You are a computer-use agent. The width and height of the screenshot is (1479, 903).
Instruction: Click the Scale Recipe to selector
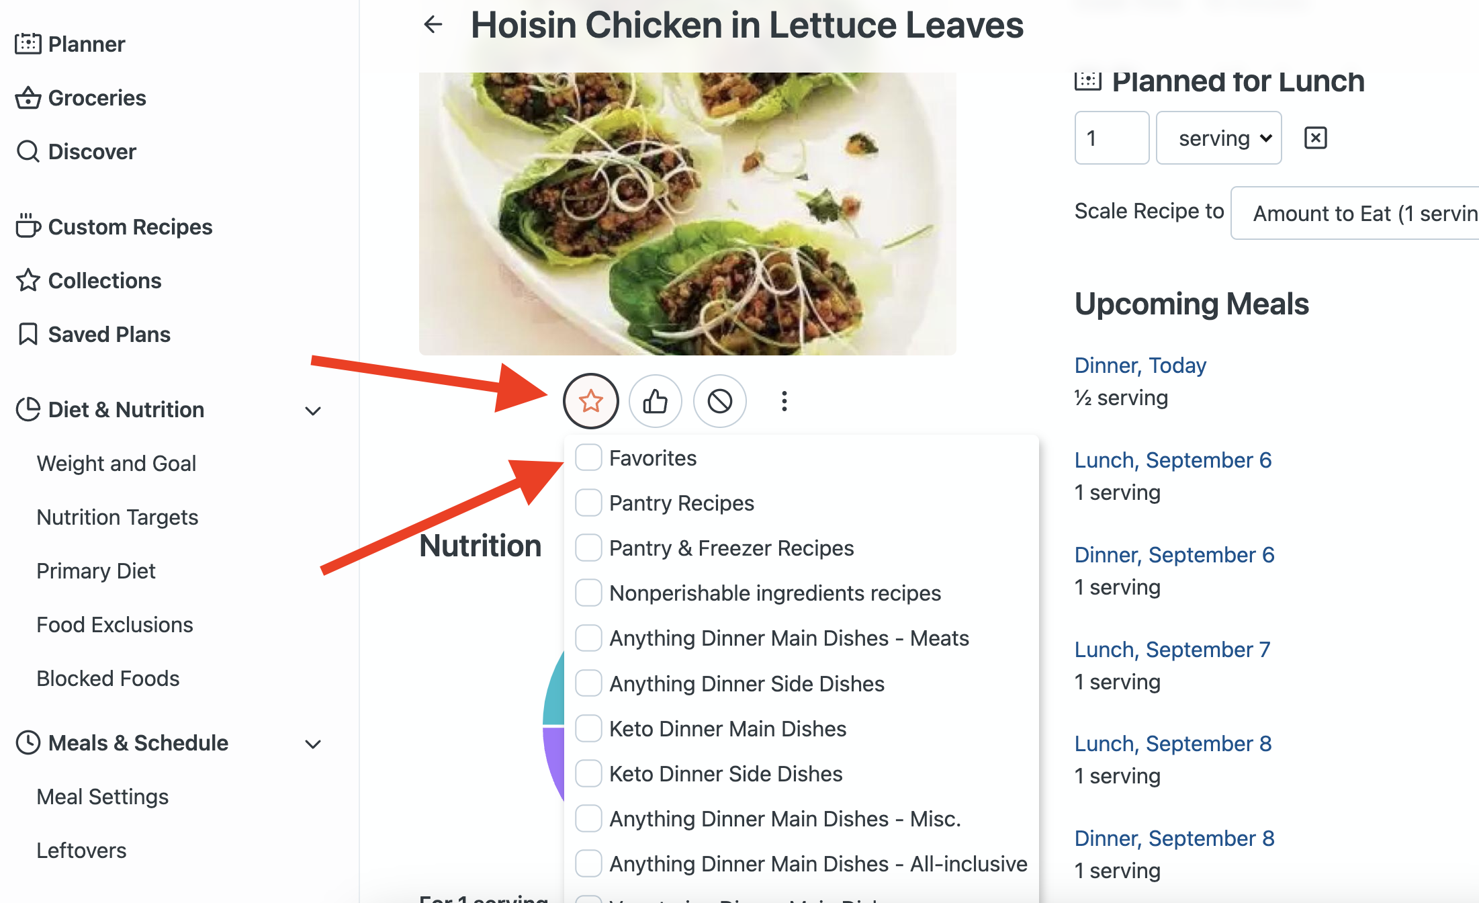(1355, 213)
